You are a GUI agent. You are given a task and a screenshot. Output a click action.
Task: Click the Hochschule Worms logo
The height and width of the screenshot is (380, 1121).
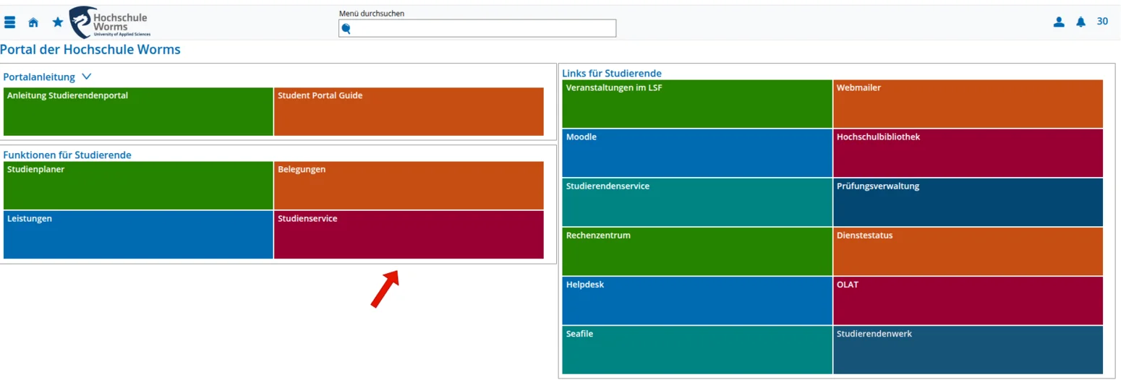pyautogui.click(x=110, y=22)
